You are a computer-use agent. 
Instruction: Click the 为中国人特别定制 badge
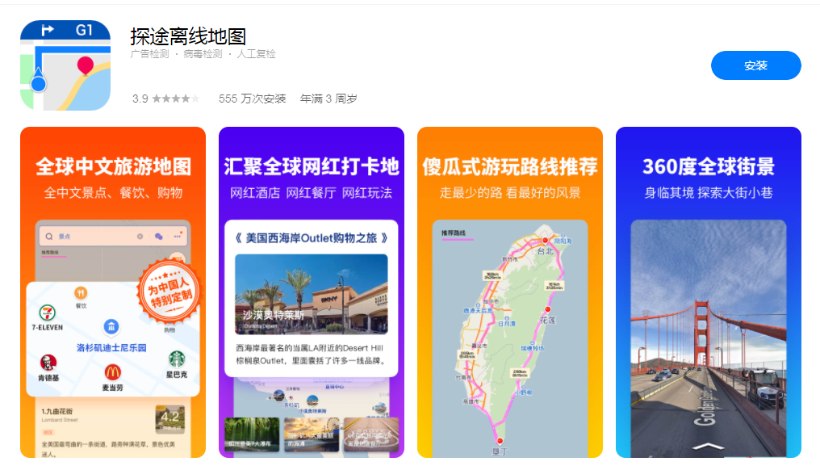click(169, 291)
